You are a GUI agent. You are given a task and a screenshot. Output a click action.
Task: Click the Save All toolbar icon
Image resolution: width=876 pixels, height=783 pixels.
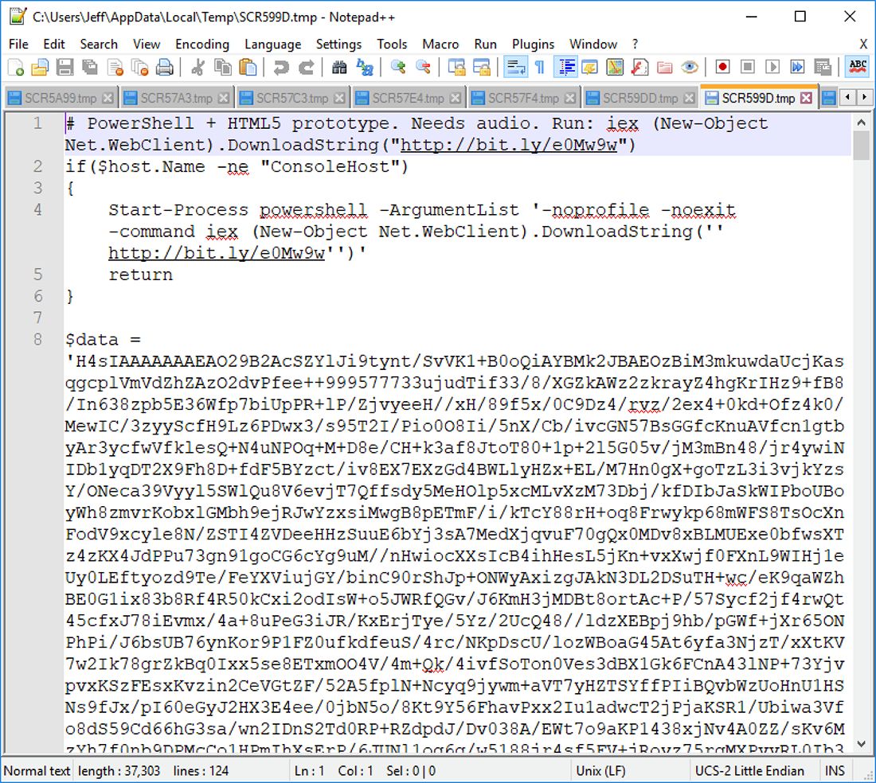point(89,68)
